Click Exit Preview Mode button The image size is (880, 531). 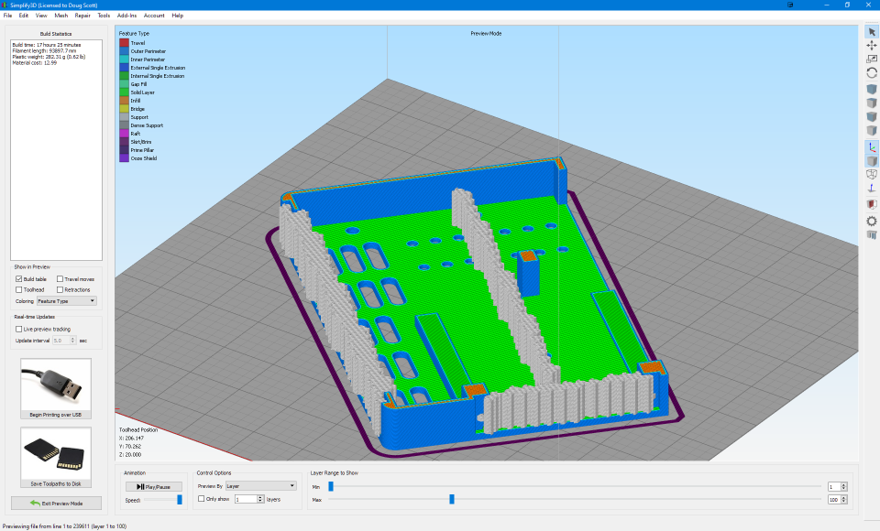(56, 504)
